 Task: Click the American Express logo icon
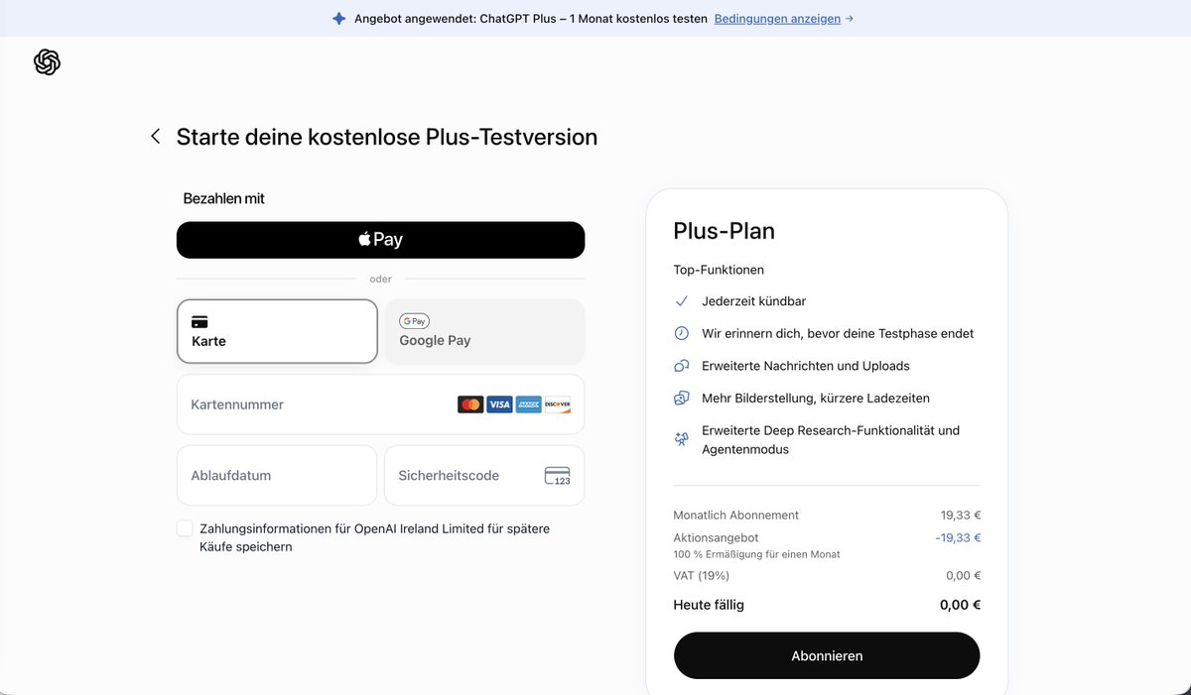point(528,405)
